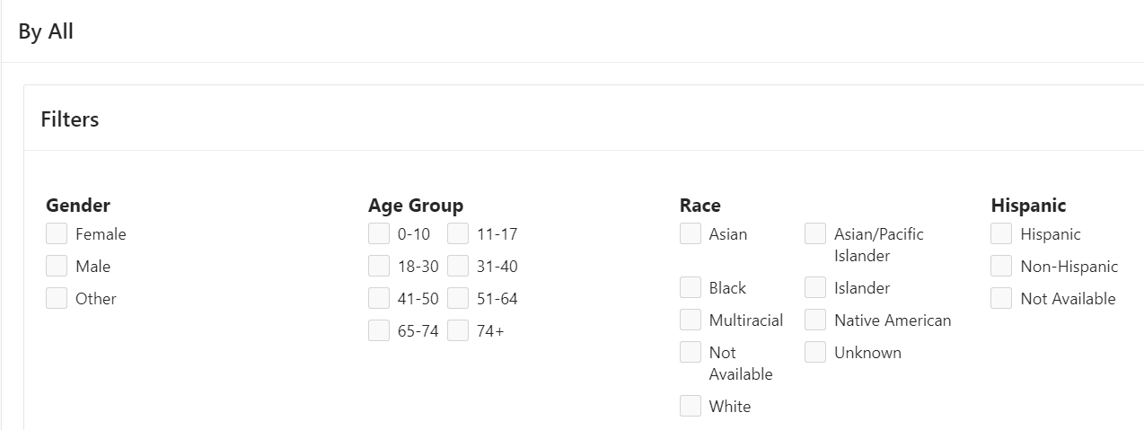Tick the 65-74 age group checkbox
Screen dimensions: 1144x430
(379, 331)
